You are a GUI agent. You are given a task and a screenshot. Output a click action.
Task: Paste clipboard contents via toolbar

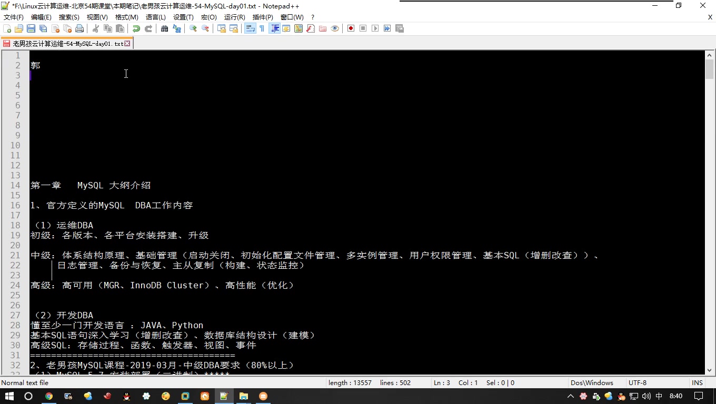pyautogui.click(x=120, y=28)
